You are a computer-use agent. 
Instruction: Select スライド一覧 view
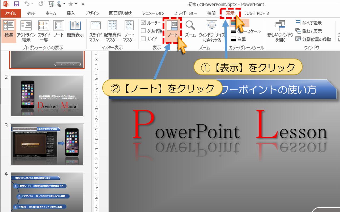coord(44,31)
